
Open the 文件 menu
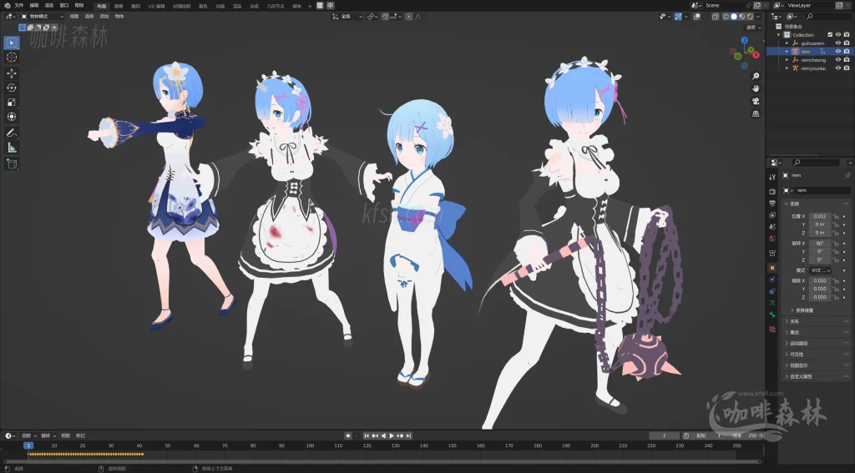coord(20,6)
